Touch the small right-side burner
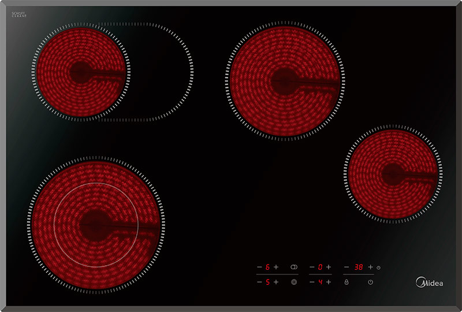This screenshot has height=312, width=462. tap(393, 173)
